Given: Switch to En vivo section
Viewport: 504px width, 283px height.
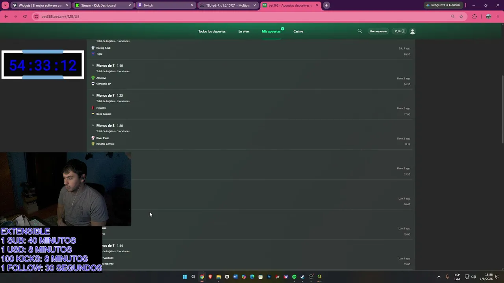Looking at the screenshot, I should click(244, 31).
